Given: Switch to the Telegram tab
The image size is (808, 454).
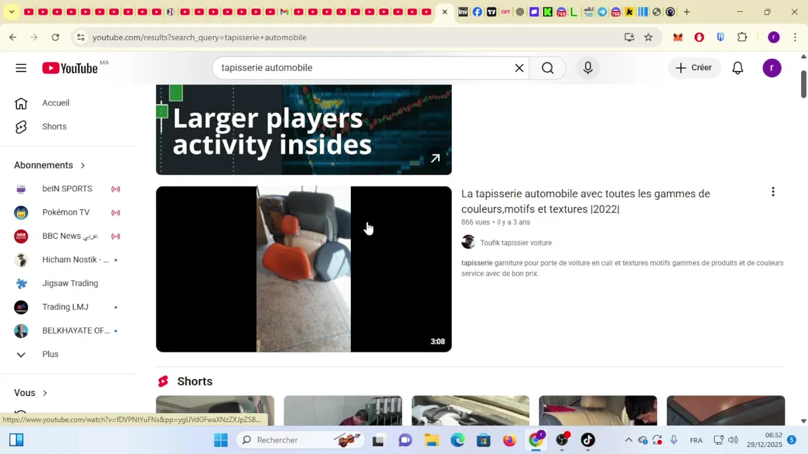Looking at the screenshot, I should coord(602,12).
